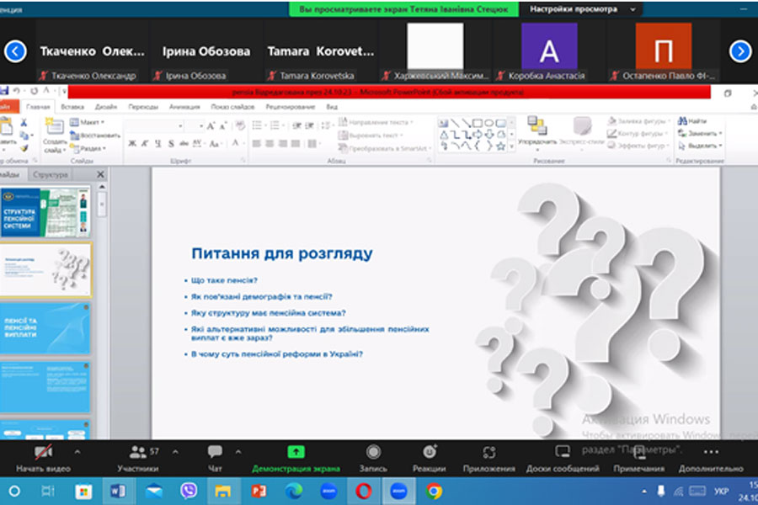
Task: Open Opera browser from the taskbar
Action: coord(362,490)
